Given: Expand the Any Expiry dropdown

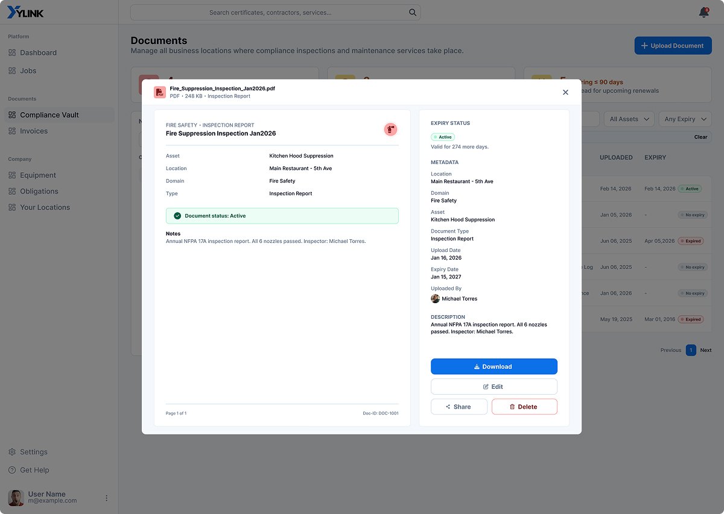Looking at the screenshot, I should (685, 119).
